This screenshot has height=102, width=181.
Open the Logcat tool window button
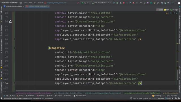point(58,96)
